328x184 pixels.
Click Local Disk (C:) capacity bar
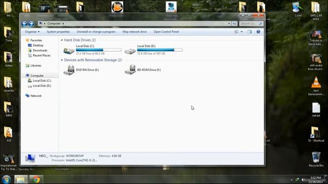coord(98,50)
